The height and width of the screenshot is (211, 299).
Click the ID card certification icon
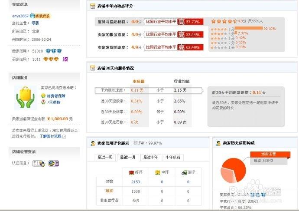coord(39,163)
